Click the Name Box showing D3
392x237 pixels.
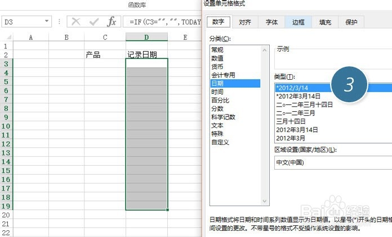pos(26,22)
